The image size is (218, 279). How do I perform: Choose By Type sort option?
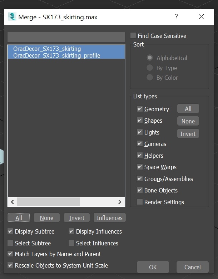(150, 68)
